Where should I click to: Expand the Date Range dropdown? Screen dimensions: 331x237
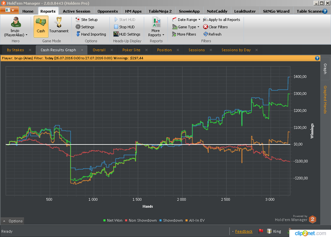coord(189,20)
